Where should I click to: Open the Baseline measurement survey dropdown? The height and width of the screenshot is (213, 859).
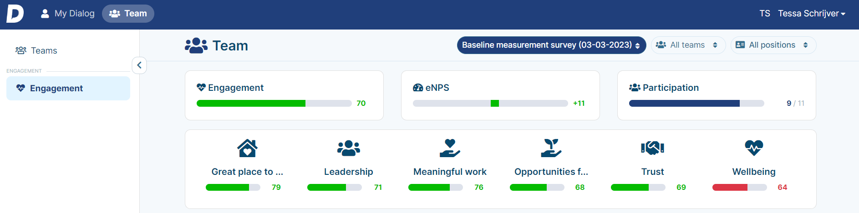pos(551,45)
